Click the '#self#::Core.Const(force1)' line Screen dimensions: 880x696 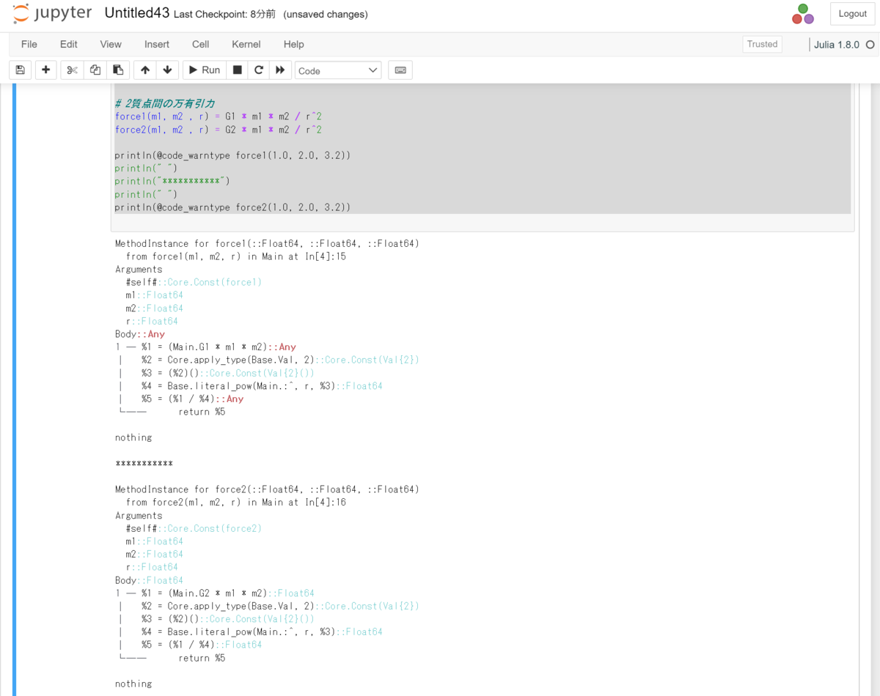[x=194, y=282]
